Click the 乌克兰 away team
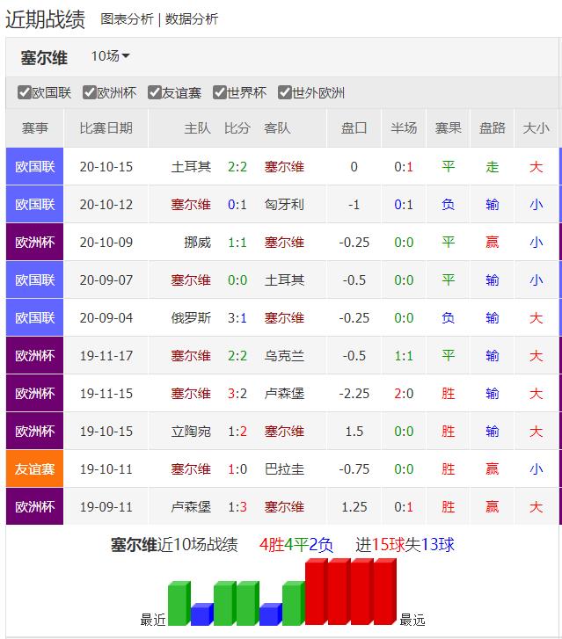This screenshot has height=639, width=562. [x=284, y=356]
